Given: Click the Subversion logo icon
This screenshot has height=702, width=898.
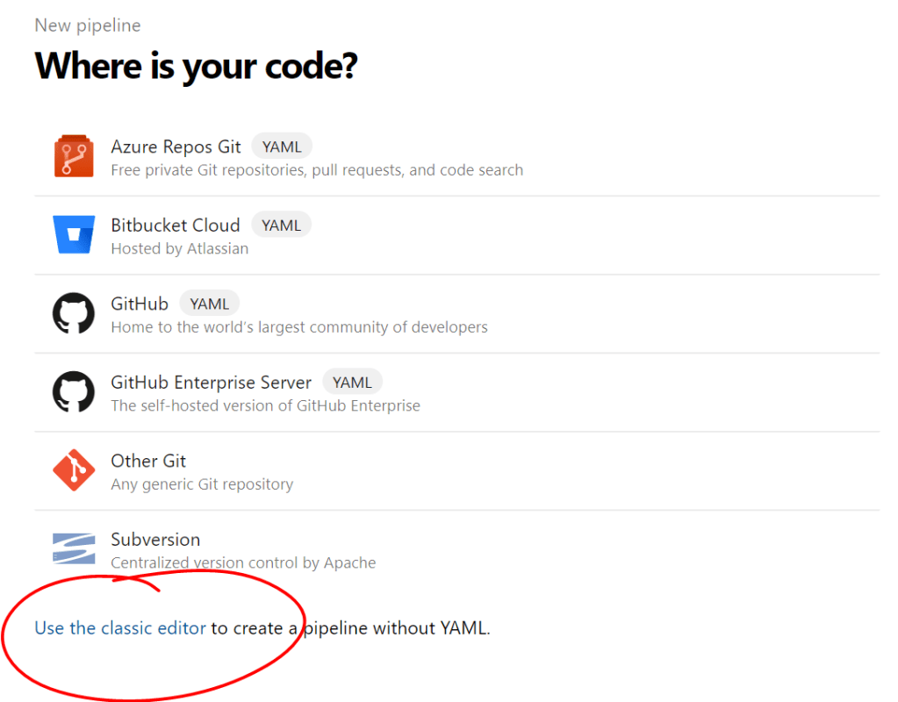Looking at the screenshot, I should 74,549.
